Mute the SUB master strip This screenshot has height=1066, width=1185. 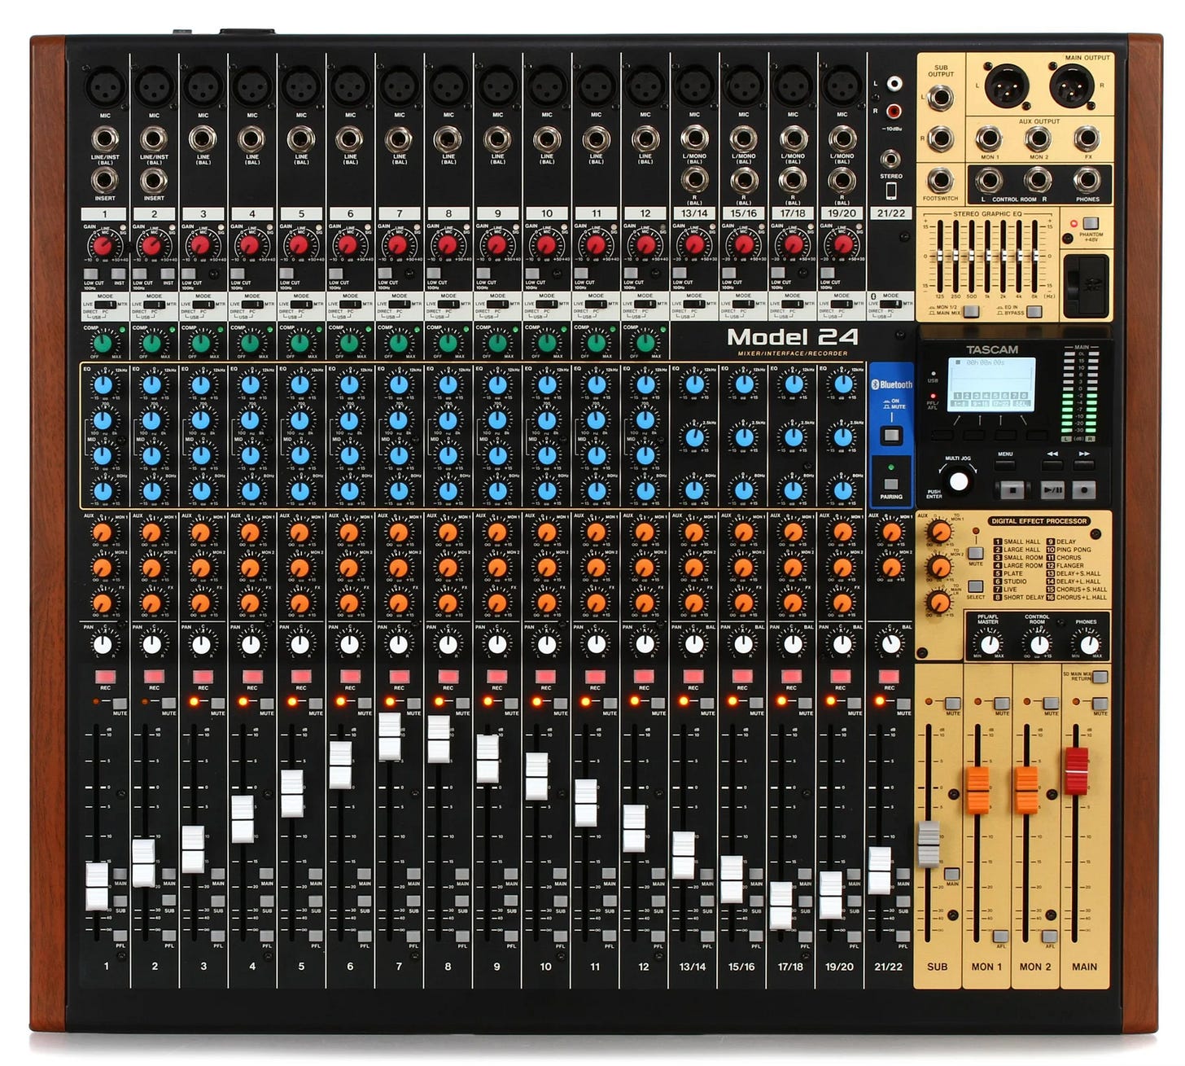point(951,704)
